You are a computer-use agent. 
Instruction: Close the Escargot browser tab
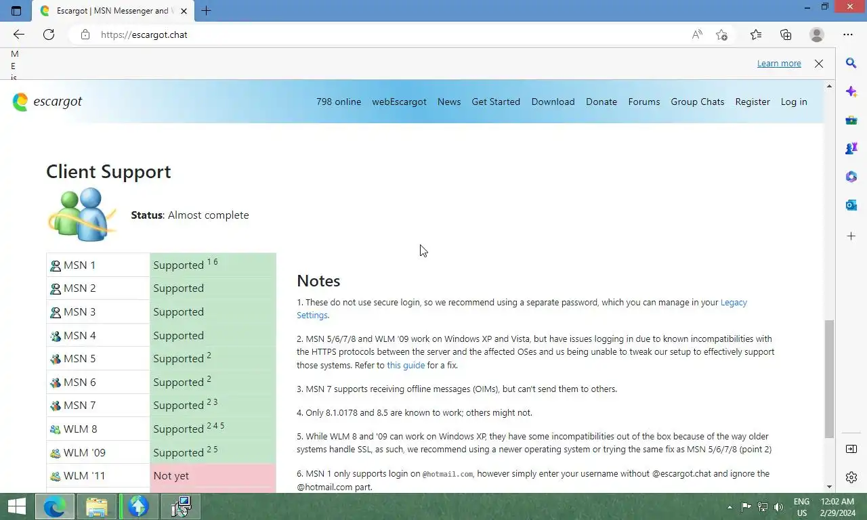tap(184, 11)
